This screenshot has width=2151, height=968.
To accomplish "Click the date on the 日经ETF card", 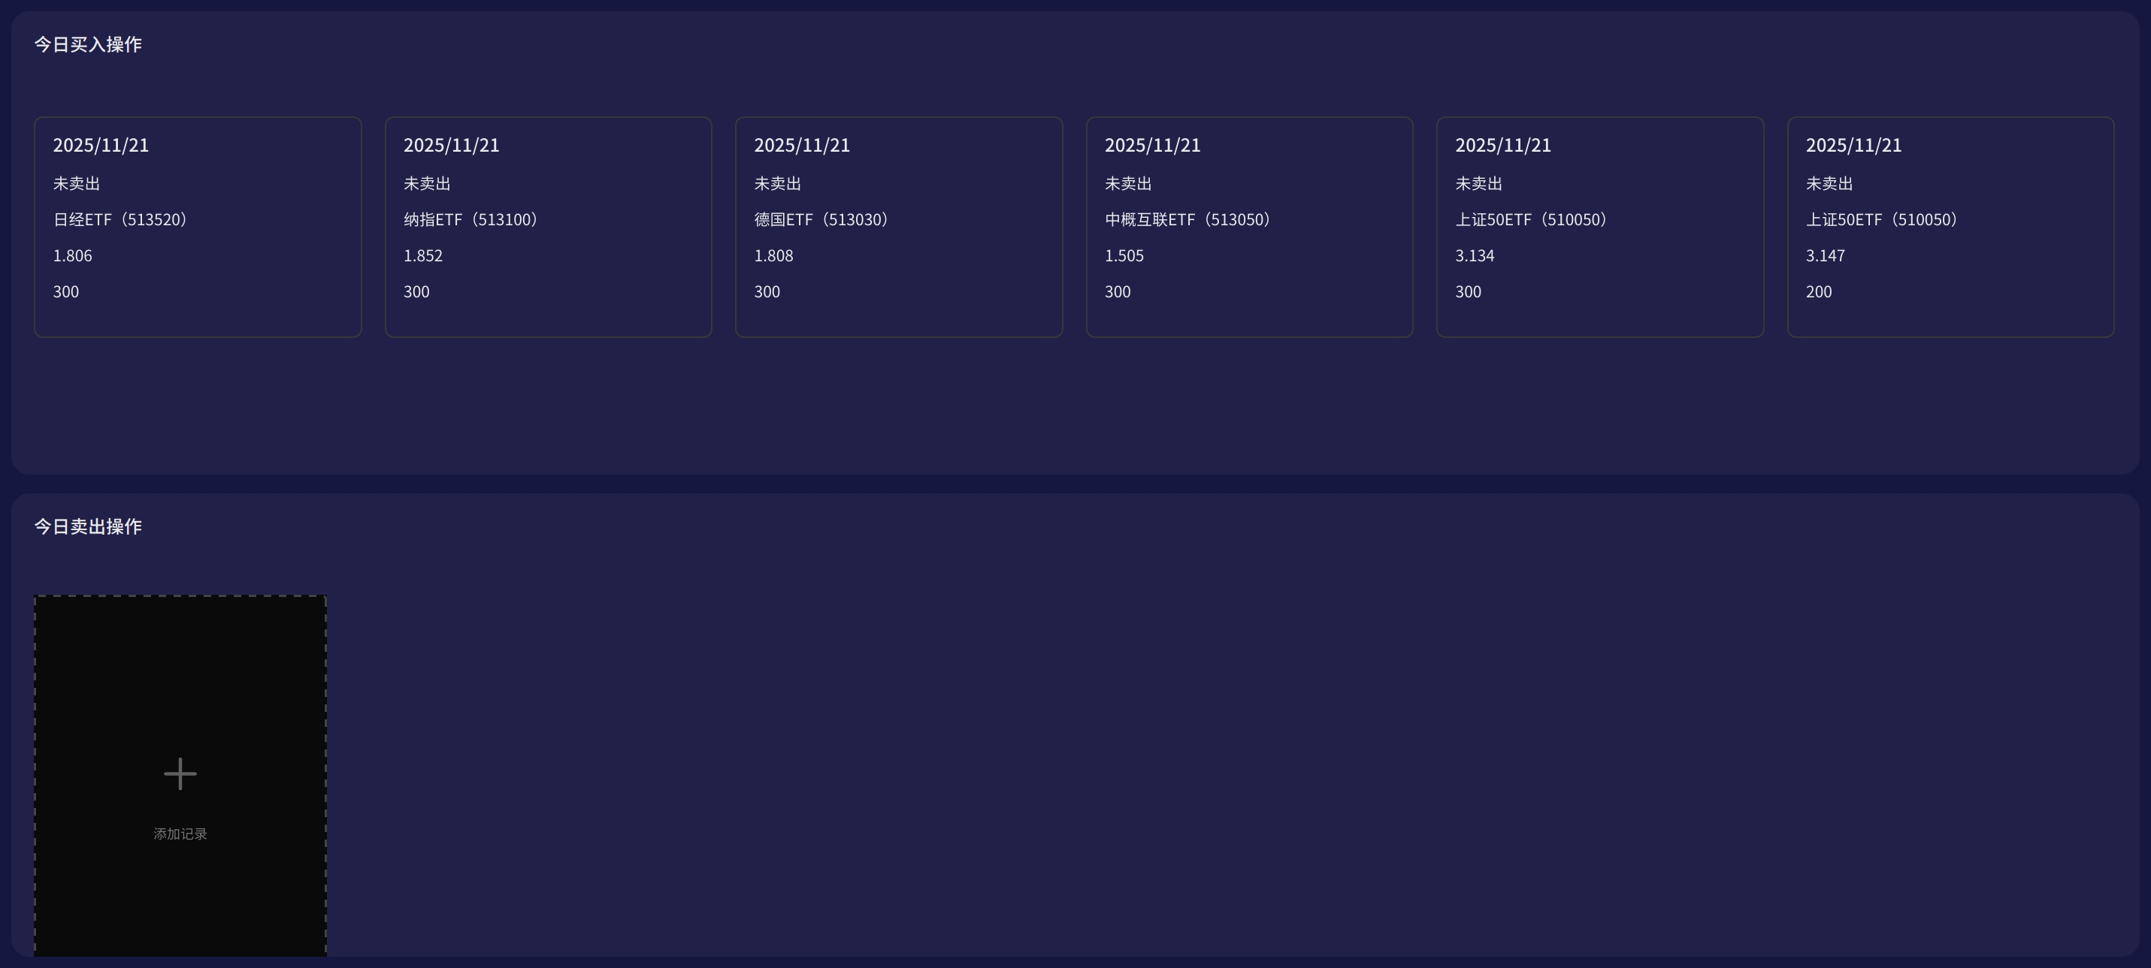I will tap(101, 145).
